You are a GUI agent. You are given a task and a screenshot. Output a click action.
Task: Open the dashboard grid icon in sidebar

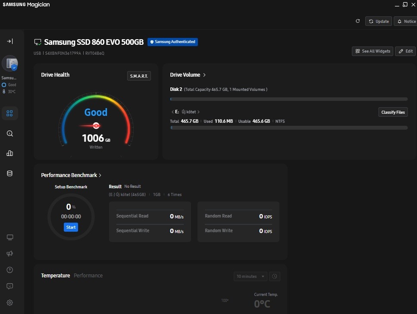9,113
